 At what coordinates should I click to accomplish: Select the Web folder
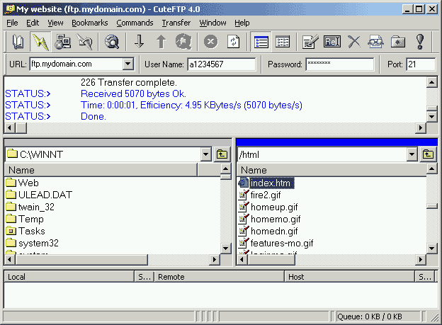click(22, 183)
